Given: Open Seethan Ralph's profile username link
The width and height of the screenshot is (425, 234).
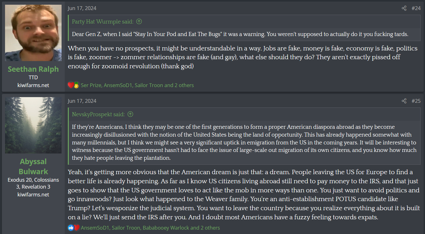Looking at the screenshot, I should 33,69.
